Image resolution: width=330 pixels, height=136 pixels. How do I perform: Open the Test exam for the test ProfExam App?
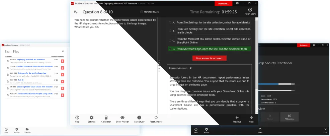[32, 73]
